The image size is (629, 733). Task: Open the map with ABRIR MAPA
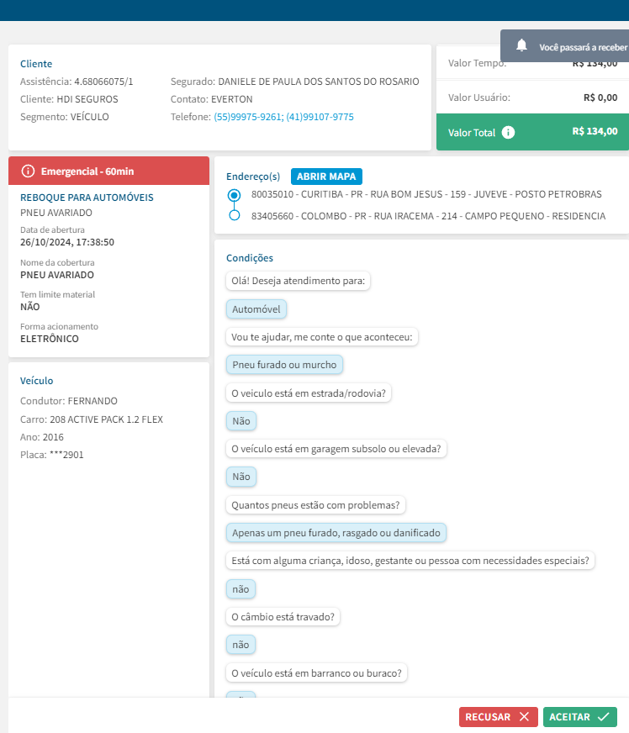[326, 177]
